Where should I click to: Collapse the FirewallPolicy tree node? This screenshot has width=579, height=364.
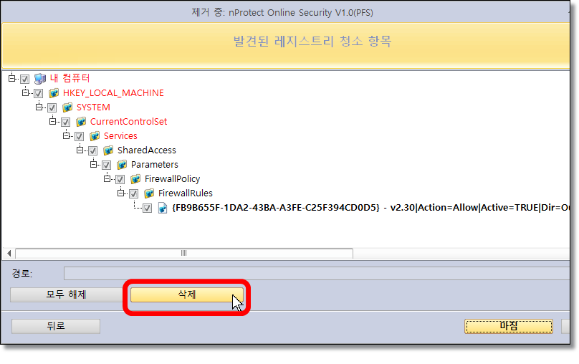pyautogui.click(x=107, y=178)
